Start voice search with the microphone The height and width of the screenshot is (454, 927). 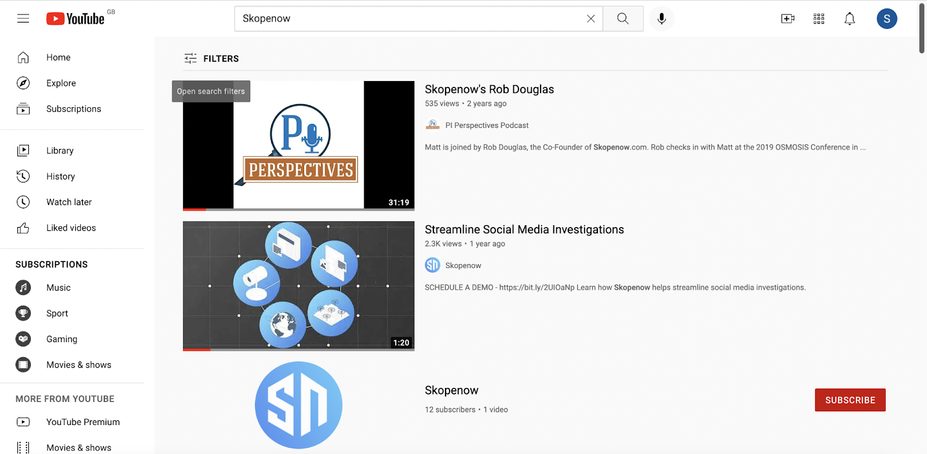[662, 19]
